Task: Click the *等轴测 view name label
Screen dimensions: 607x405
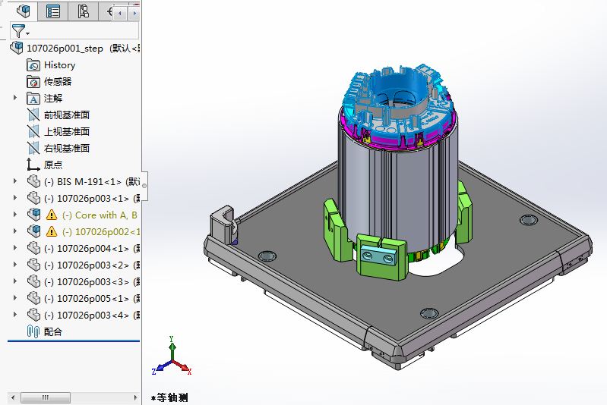Action: coord(169,397)
